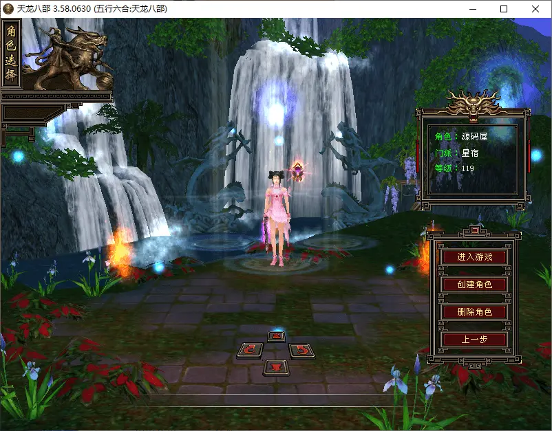Image resolution: width=552 pixels, height=431 pixels.
Task: Click the game icon in the title bar
Action: (10, 9)
